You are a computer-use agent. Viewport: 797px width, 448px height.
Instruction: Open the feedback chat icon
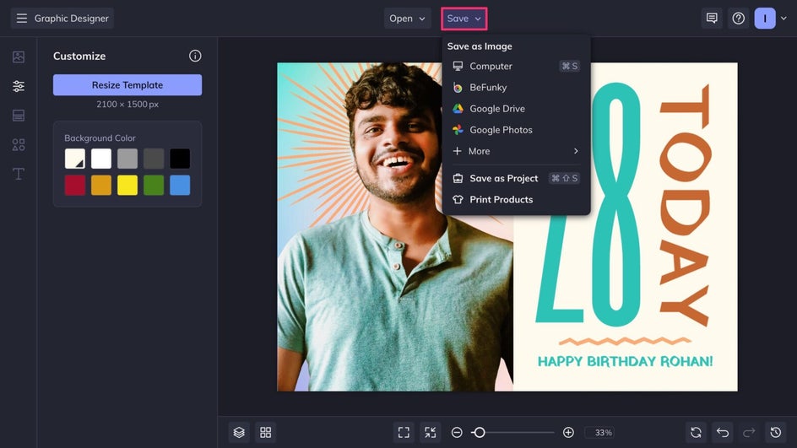(712, 19)
